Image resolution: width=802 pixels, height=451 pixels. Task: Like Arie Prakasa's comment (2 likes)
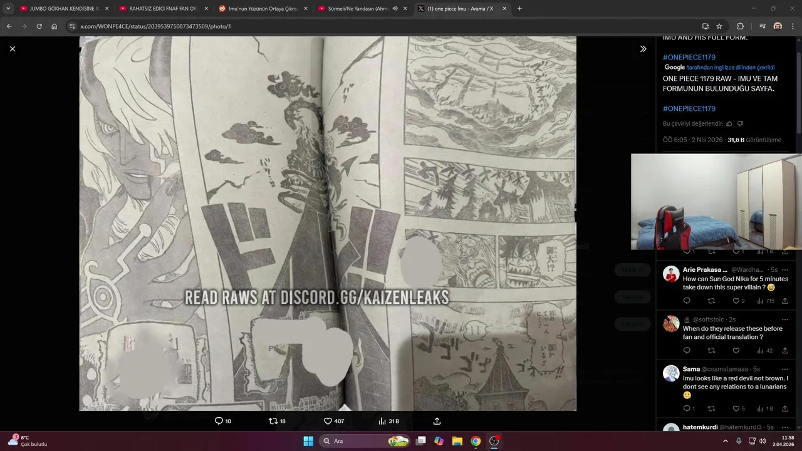coord(739,301)
